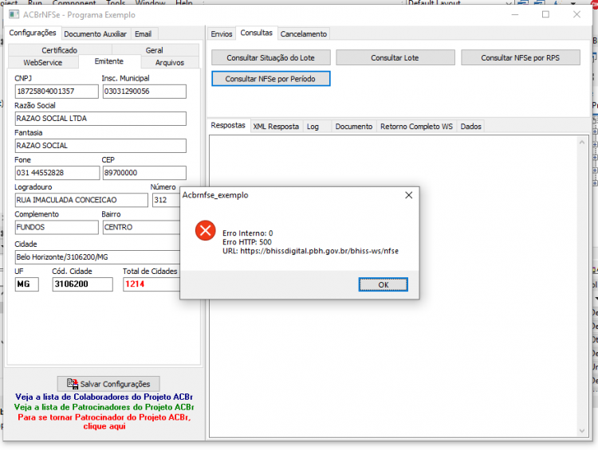Click the Número input field
The width and height of the screenshot is (598, 450).
tap(166, 200)
